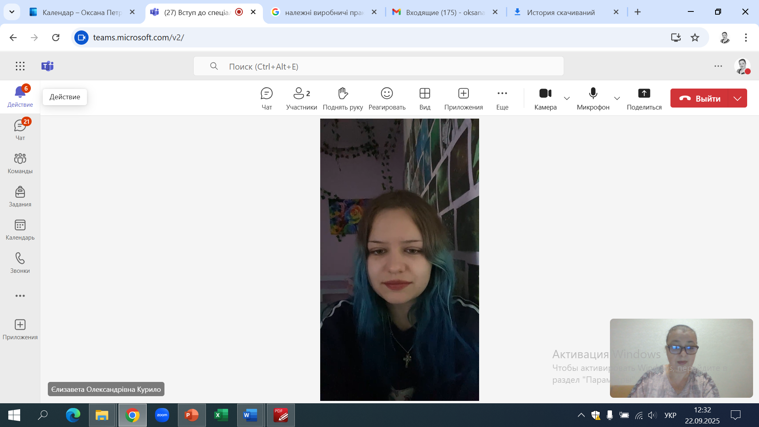Open the Вид view layout options
The height and width of the screenshot is (427, 759).
click(425, 98)
